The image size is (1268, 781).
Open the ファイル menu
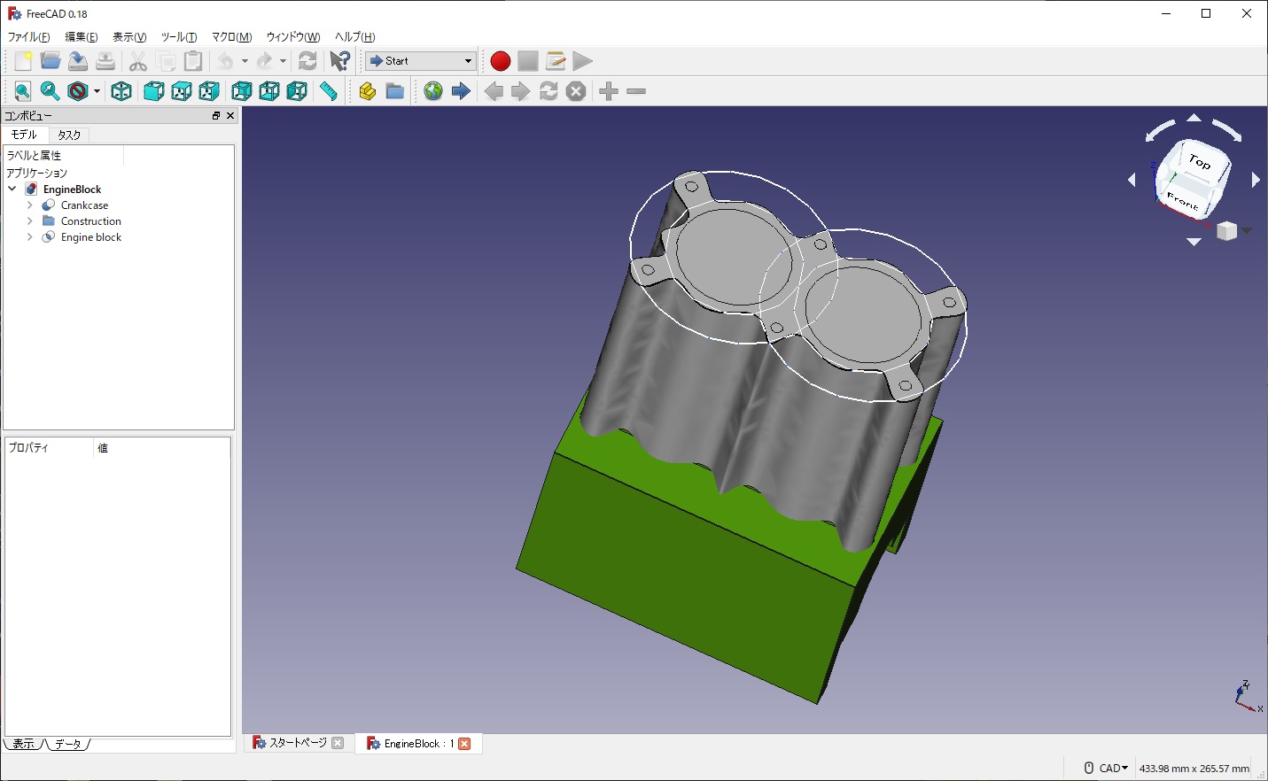click(27, 36)
